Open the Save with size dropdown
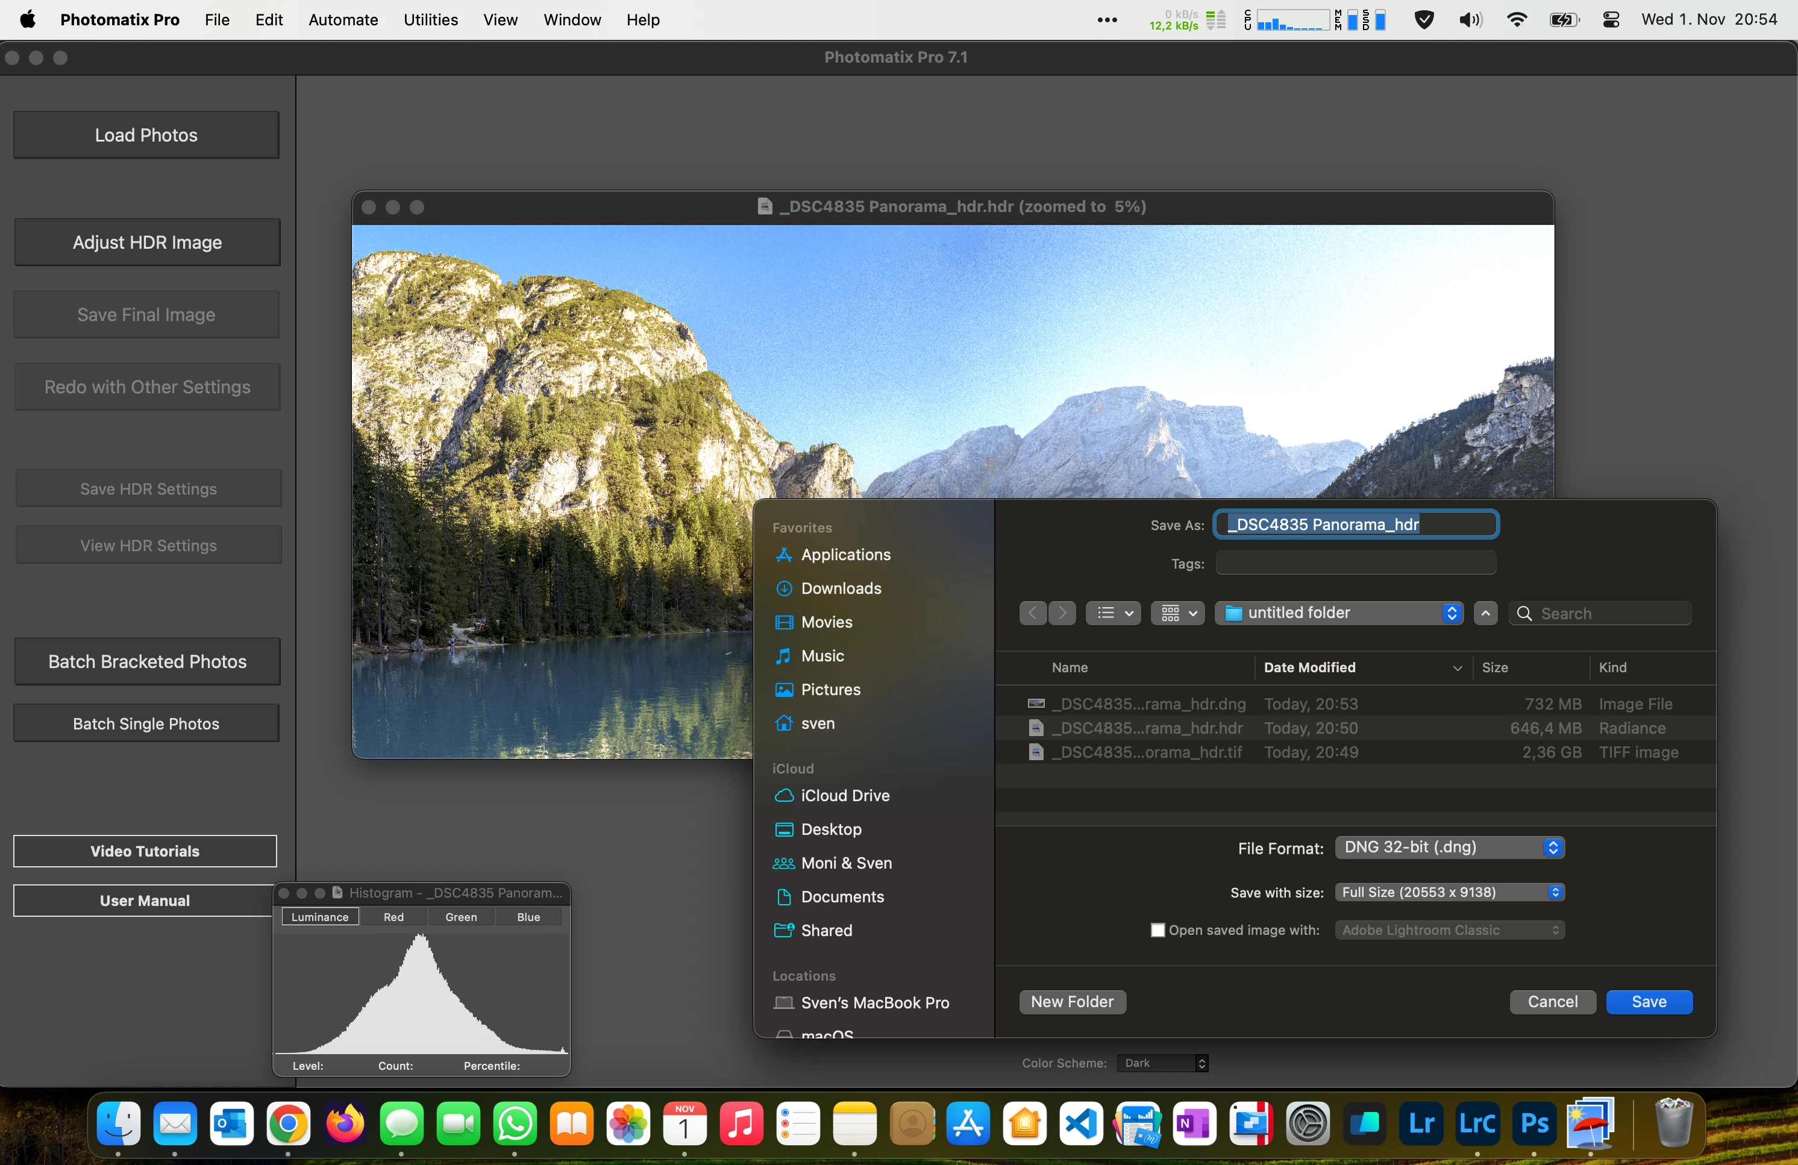This screenshot has height=1165, width=1798. click(x=1449, y=893)
